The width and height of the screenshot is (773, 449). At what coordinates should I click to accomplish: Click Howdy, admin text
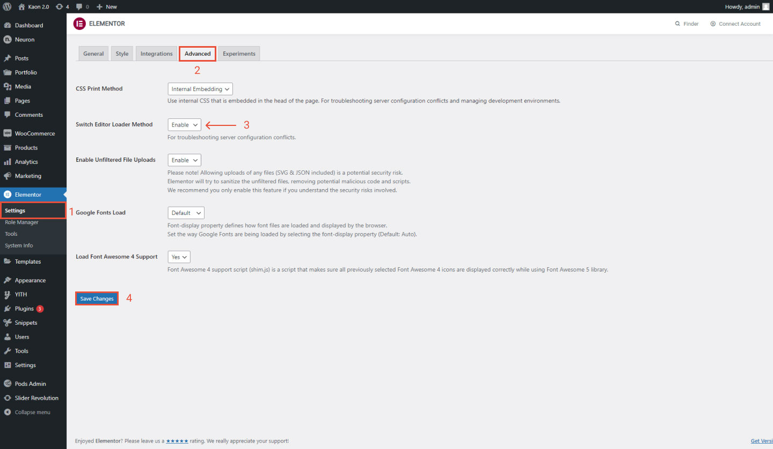click(x=742, y=6)
